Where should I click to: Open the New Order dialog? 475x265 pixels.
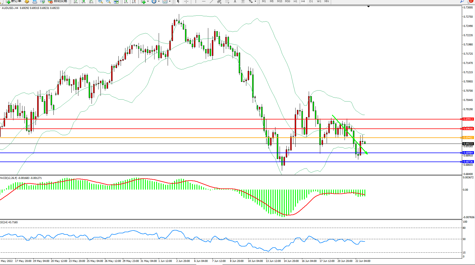pyautogui.click(x=13, y=1)
